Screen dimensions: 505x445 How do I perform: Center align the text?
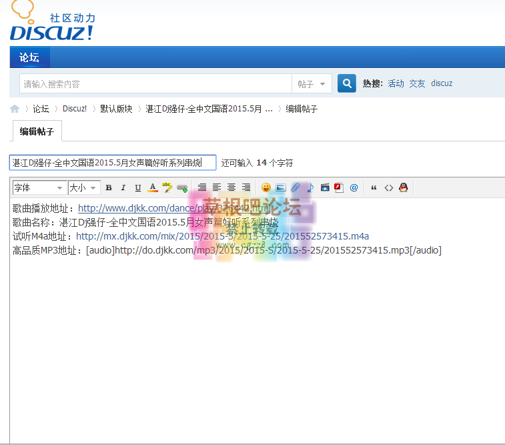pyautogui.click(x=231, y=187)
